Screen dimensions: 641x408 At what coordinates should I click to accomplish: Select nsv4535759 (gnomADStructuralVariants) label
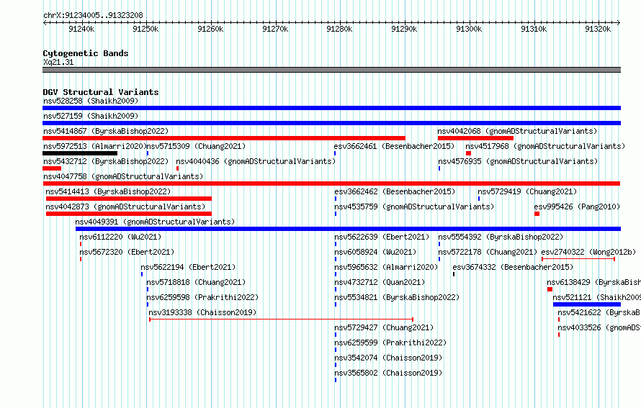(x=414, y=207)
